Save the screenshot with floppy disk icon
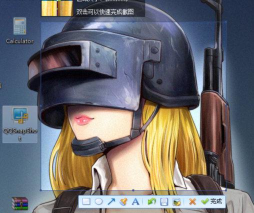 tap(164, 201)
